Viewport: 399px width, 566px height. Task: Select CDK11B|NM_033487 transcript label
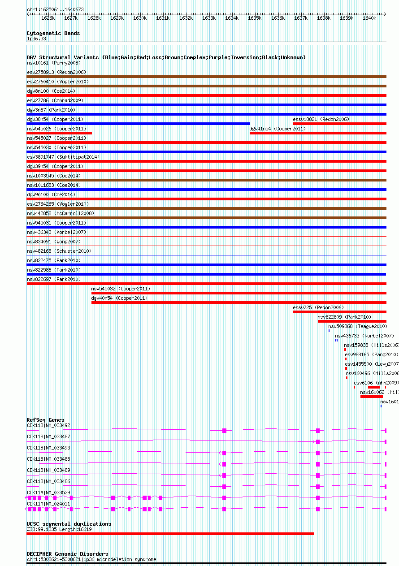pyautogui.click(x=48, y=436)
